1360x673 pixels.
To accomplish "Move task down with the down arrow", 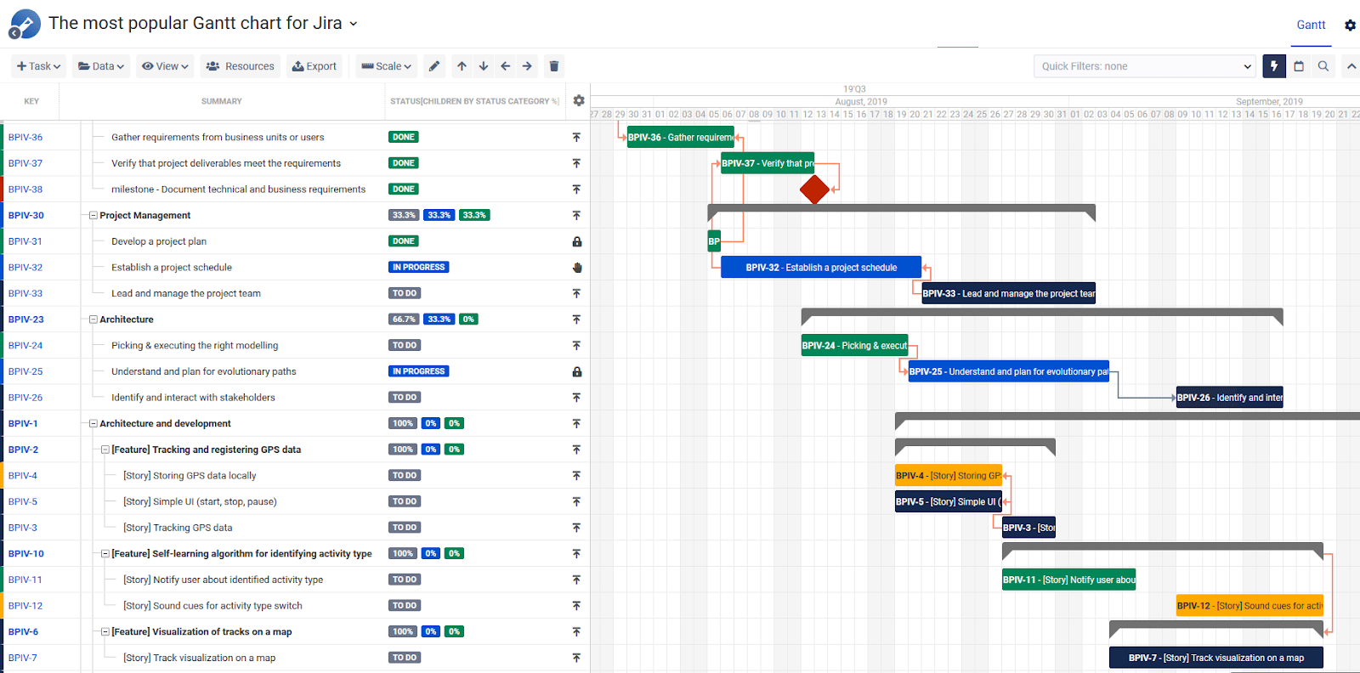I will click(484, 66).
